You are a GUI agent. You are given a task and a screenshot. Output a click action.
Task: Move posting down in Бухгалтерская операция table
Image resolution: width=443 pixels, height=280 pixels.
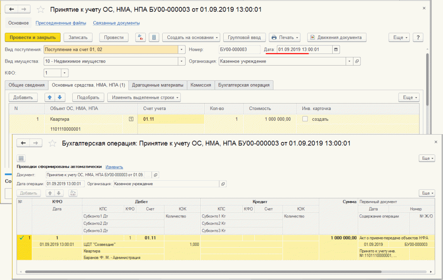(x=58, y=193)
